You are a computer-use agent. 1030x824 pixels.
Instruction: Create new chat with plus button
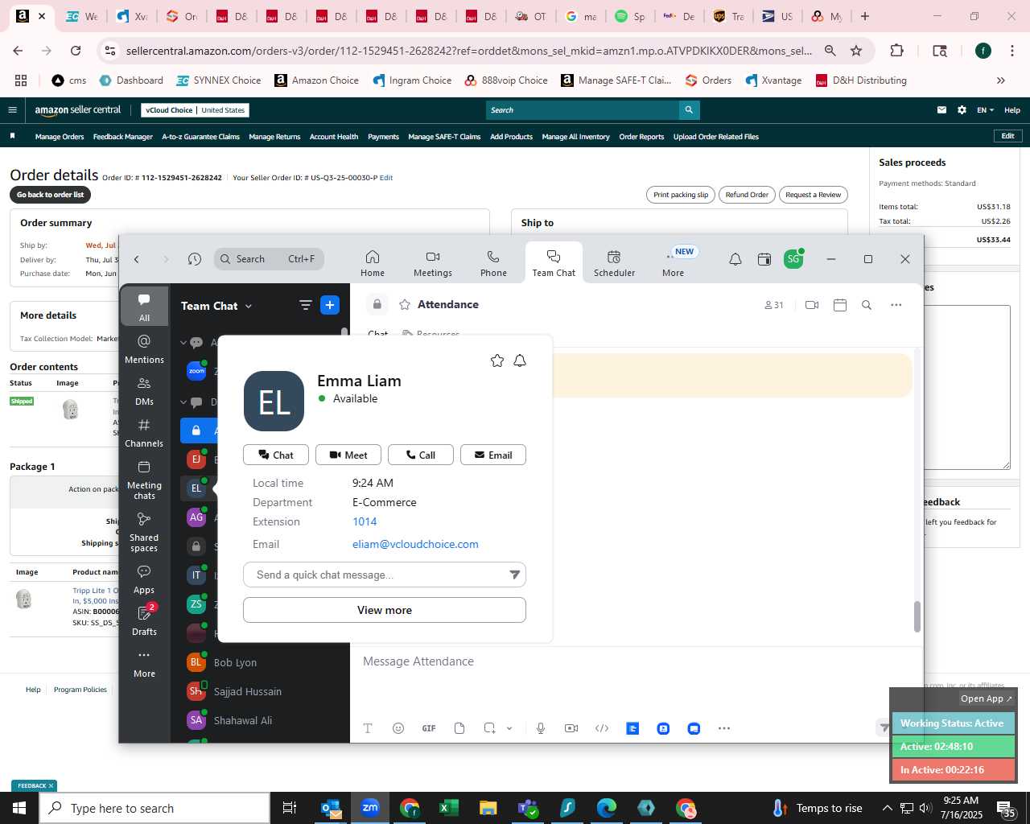click(x=330, y=305)
